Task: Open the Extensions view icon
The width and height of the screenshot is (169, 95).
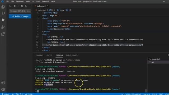Action: pos(3,34)
